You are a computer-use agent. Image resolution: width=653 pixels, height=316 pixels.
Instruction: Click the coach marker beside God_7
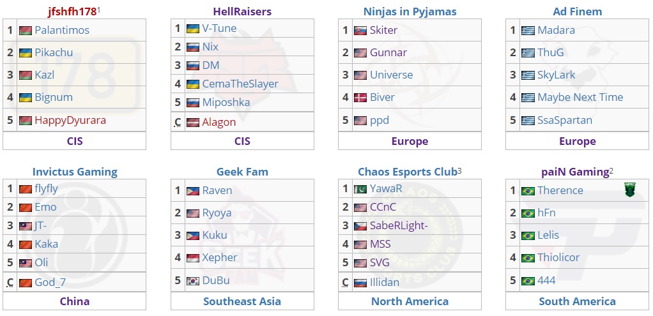coord(10,283)
